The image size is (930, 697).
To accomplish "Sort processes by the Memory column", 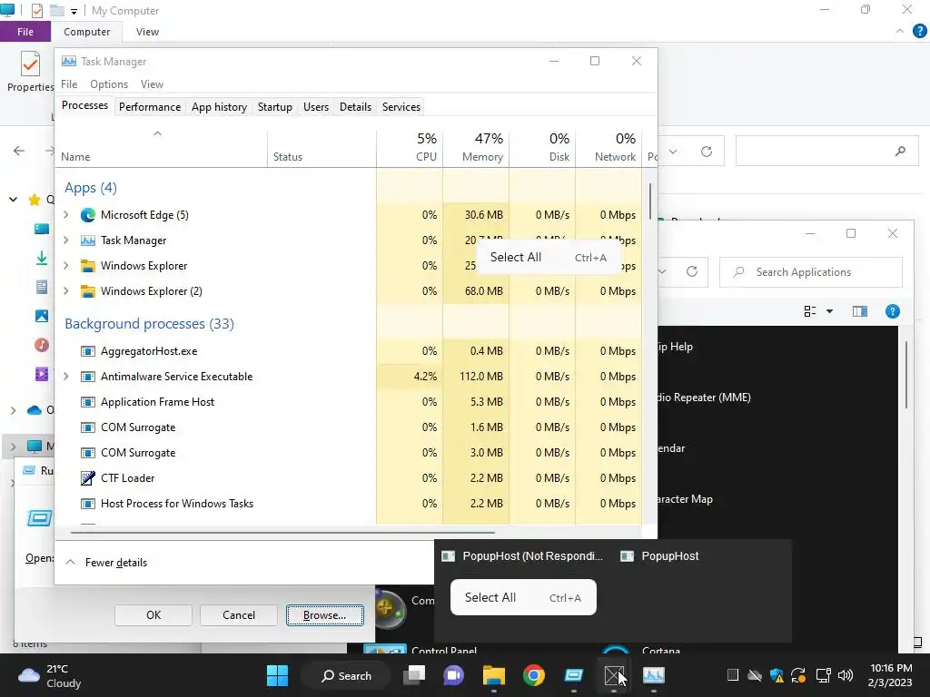I will (476, 147).
